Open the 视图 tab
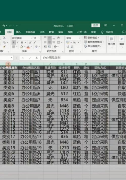 [x=70, y=32]
